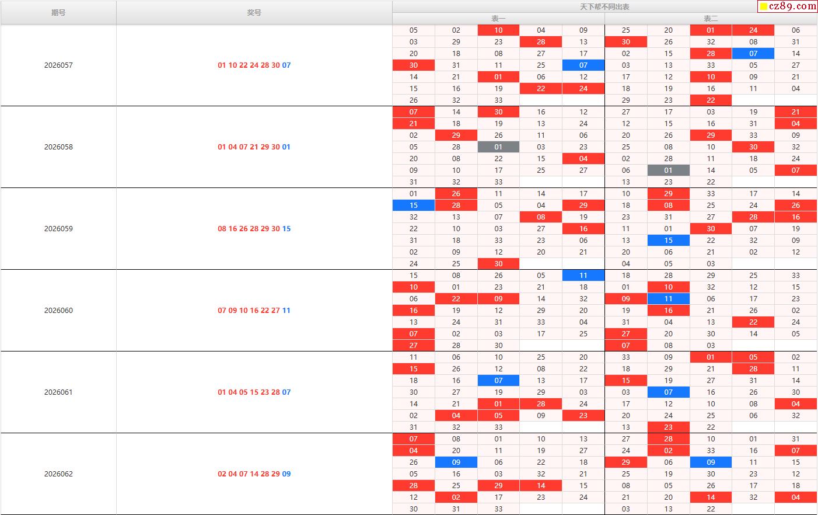This screenshot has height=515, width=818.
Task: Select red 21 cell in 2026058 表一
Action: [x=414, y=124]
